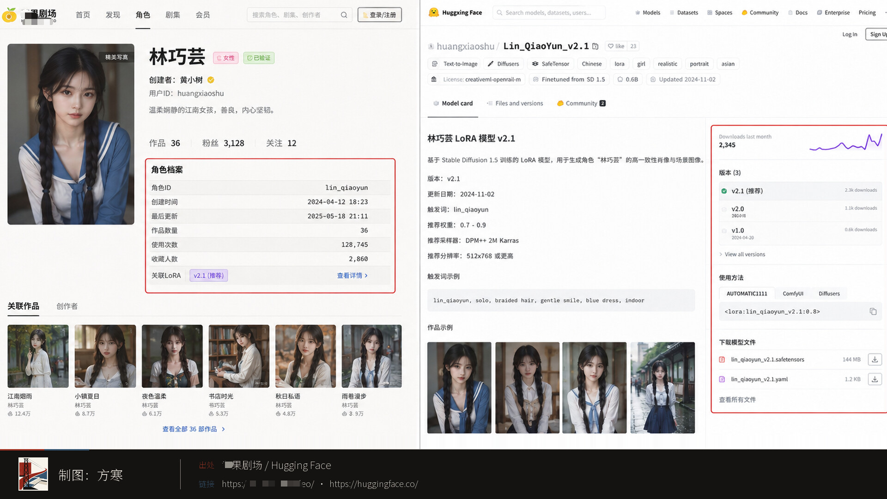Open Docs in Hugging Face nav

(x=798, y=12)
